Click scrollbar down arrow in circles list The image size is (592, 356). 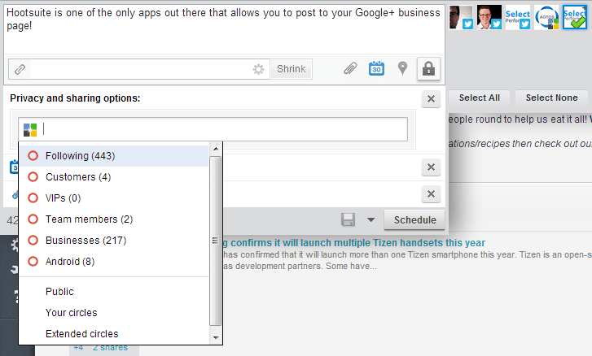(x=216, y=337)
